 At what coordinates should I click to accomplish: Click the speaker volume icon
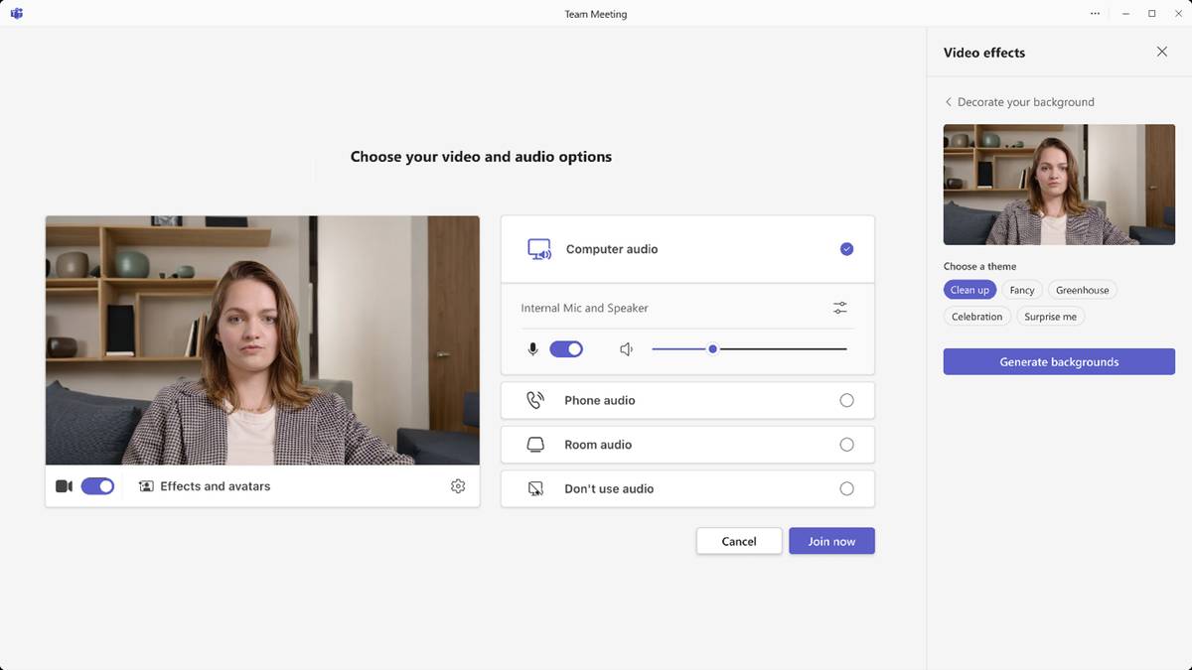626,349
